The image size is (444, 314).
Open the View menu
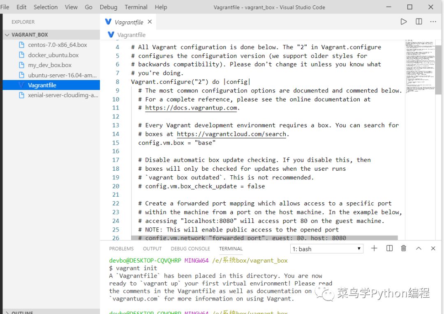tap(71, 7)
